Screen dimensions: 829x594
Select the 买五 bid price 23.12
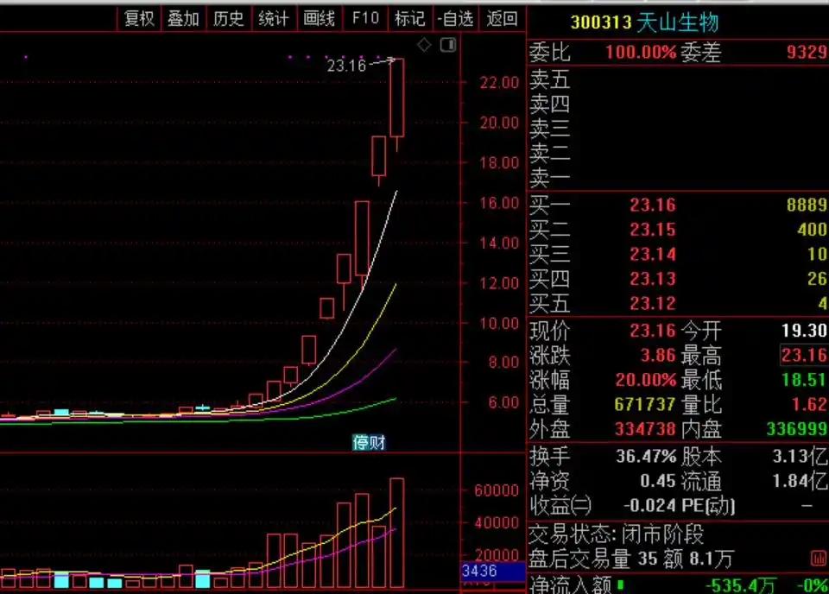pos(653,303)
